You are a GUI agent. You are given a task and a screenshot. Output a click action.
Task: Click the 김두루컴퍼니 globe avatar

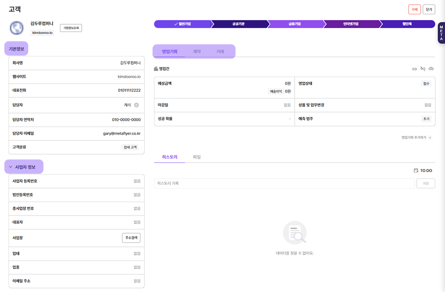click(17, 28)
